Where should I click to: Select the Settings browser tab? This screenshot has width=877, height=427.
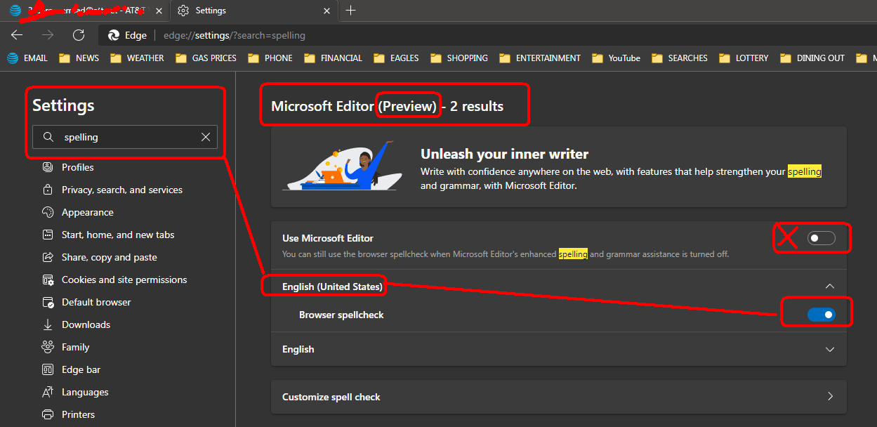(253, 11)
